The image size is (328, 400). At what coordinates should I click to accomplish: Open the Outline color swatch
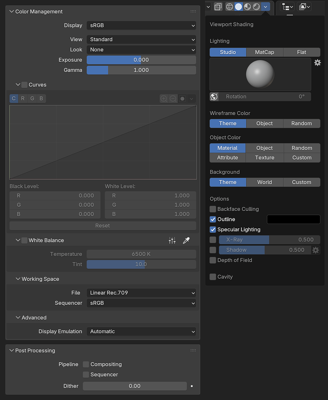click(x=293, y=219)
